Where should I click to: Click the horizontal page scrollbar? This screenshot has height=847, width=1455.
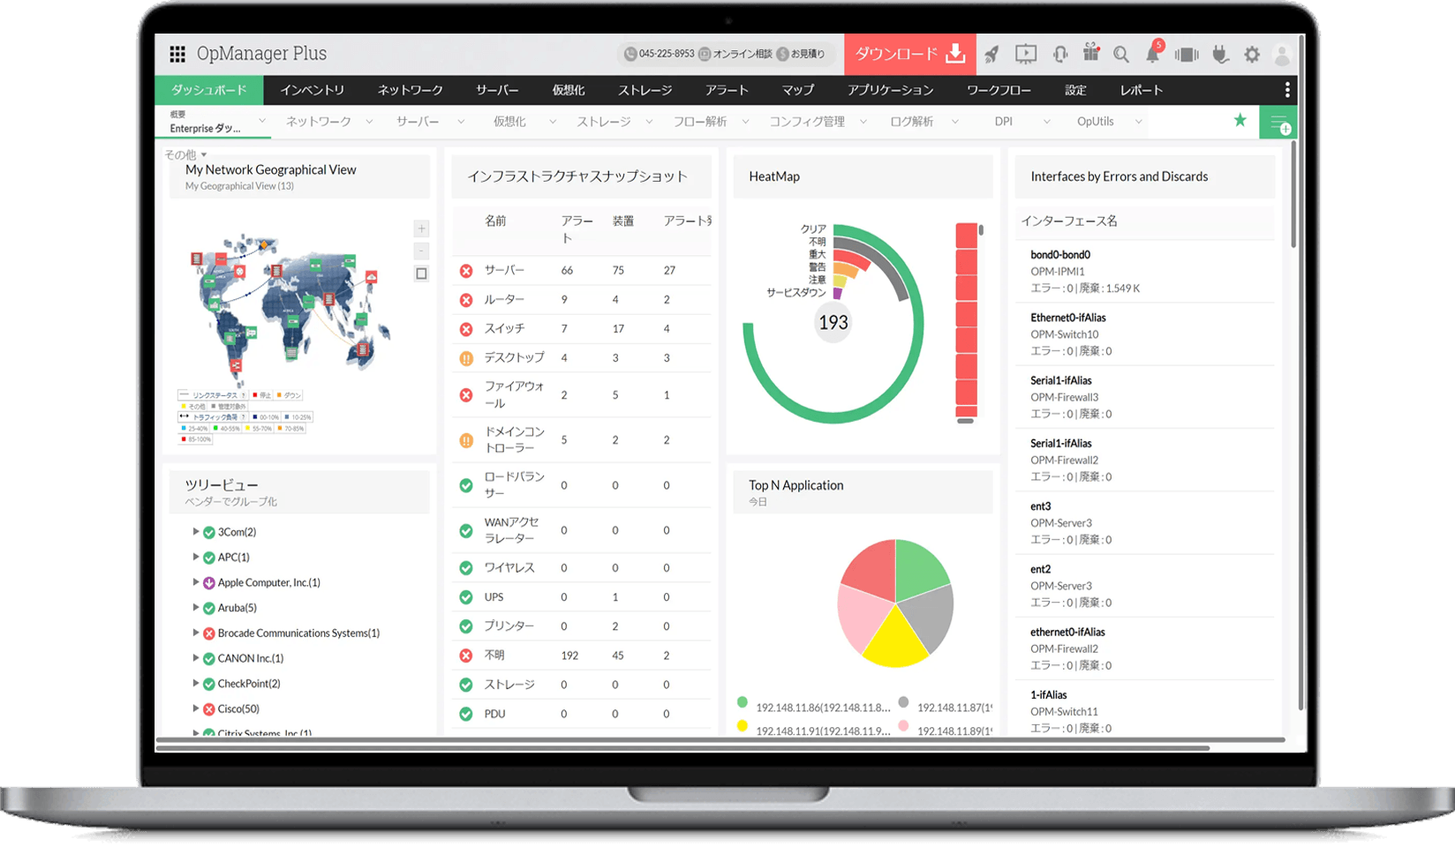pos(682,748)
